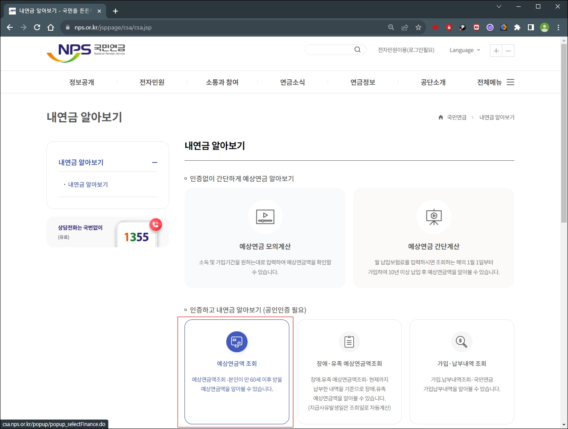This screenshot has height=429, width=568.
Task: Open the 정보공개 menu
Action: (x=82, y=82)
